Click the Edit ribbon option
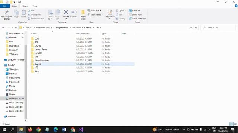This screenshot has height=133, width=238. (119, 15)
